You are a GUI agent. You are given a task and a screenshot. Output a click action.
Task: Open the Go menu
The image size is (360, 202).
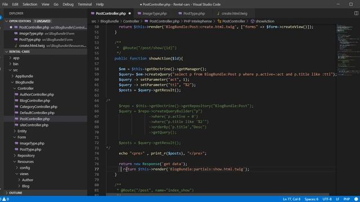(56, 4)
